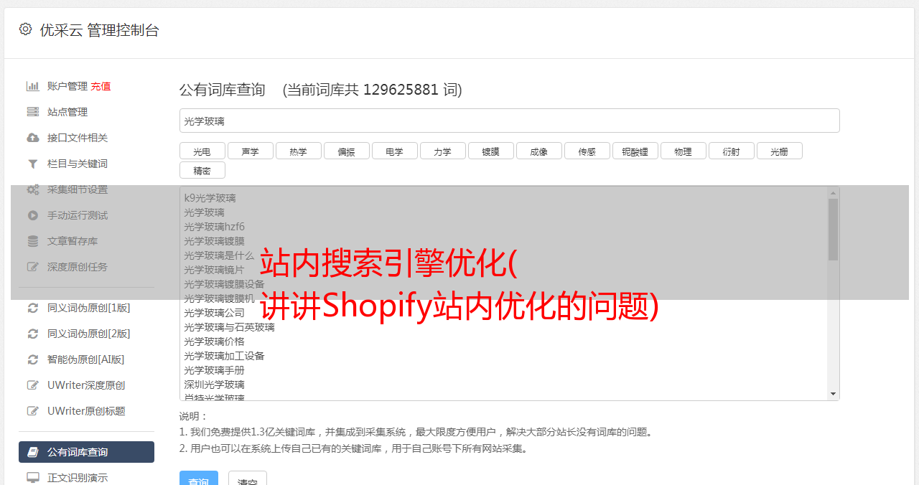Viewport: 919px width, 485px height.
Task: Click the server icon next to 站点管理
Action: pos(33,112)
